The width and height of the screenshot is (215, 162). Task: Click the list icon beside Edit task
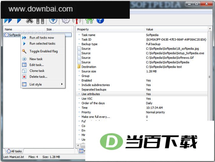[x=24, y=65]
